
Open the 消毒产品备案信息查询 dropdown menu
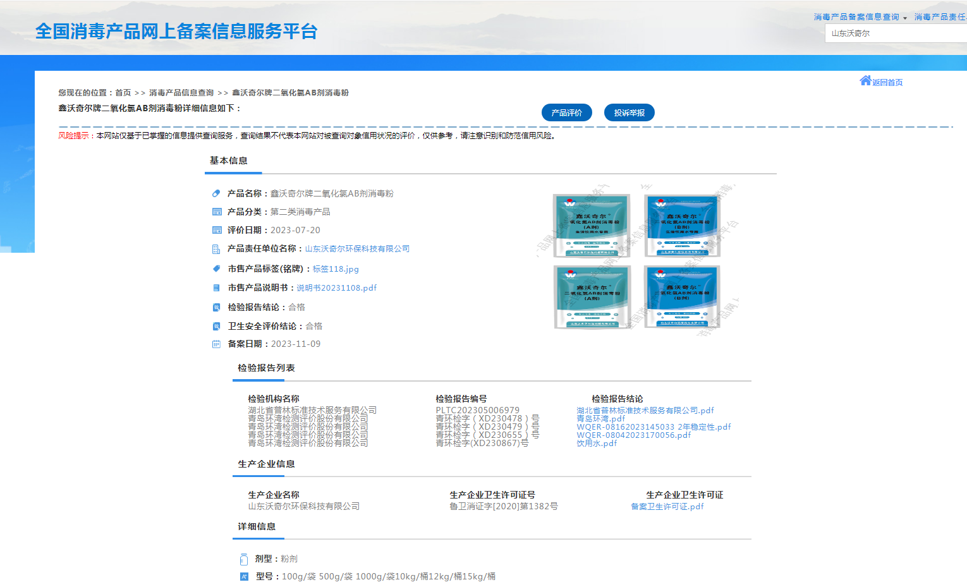point(856,16)
